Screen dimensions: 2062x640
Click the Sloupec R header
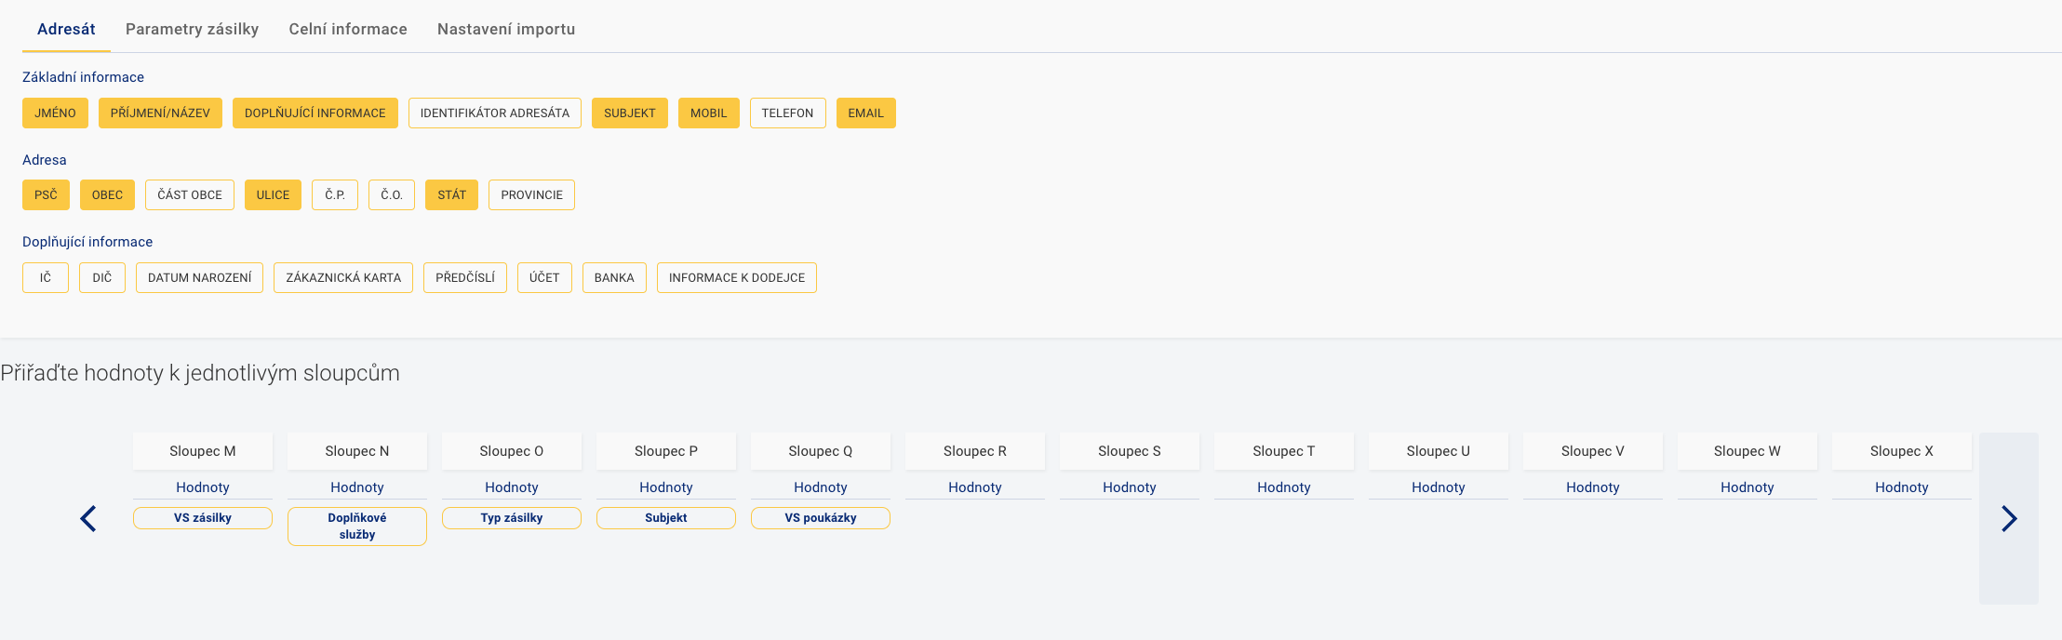coord(975,451)
